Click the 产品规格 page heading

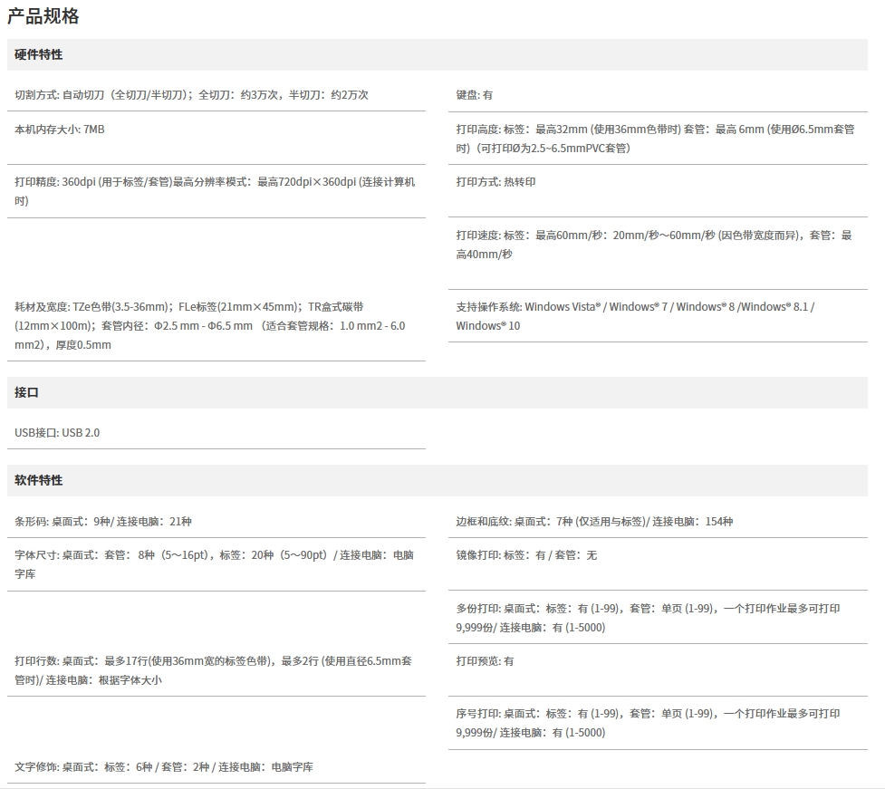[x=43, y=15]
